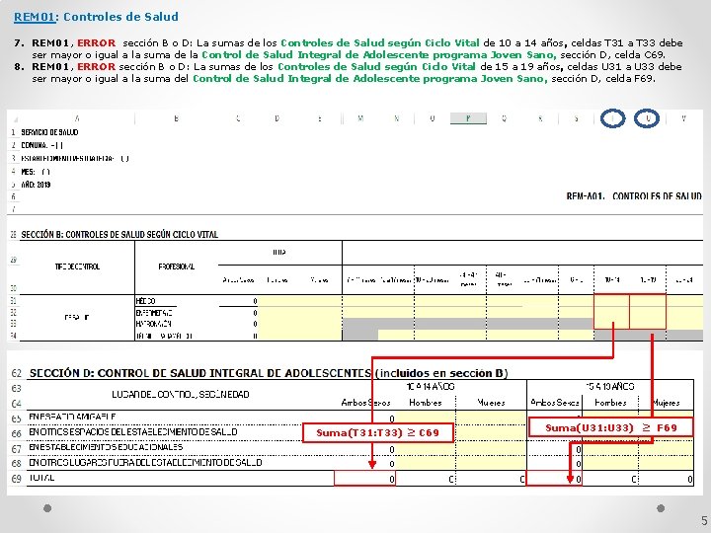Select row 1 header
711x533 pixels.
pyautogui.click(x=14, y=132)
